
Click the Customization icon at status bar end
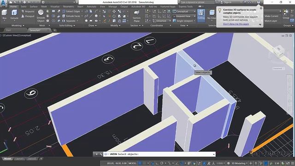(292, 163)
